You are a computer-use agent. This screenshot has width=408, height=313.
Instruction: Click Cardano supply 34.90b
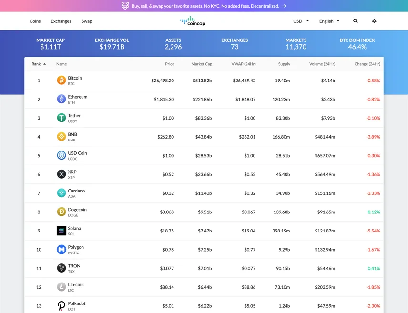[x=283, y=193]
